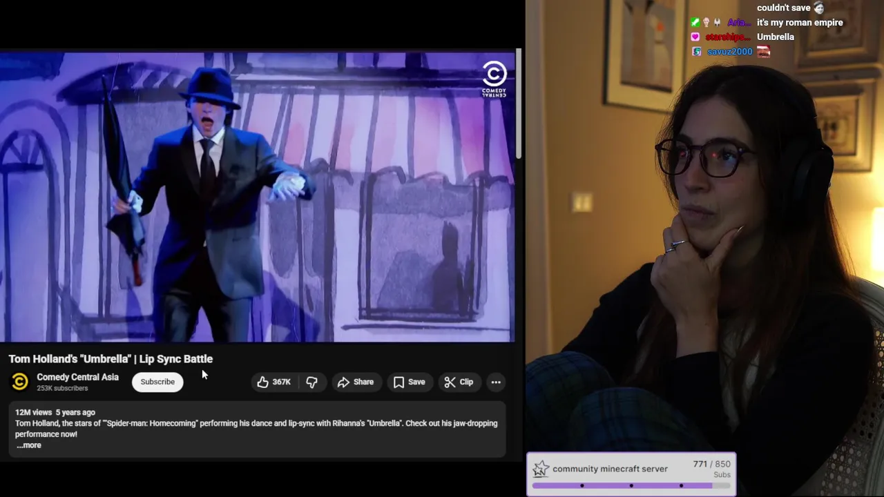Dislike the video with thumbs down
This screenshot has width=884, height=497.
point(311,382)
